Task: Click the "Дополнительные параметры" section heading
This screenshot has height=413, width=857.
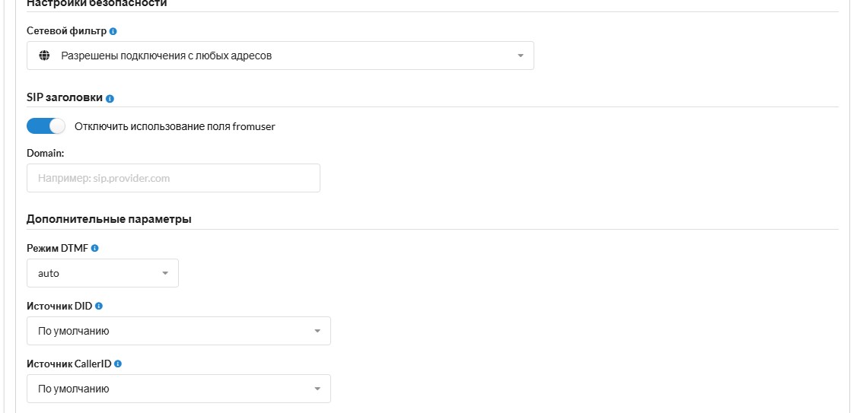Action: point(109,219)
